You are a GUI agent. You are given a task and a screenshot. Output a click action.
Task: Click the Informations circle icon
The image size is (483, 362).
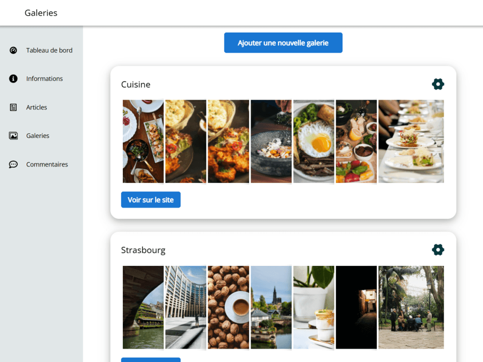pyautogui.click(x=13, y=79)
